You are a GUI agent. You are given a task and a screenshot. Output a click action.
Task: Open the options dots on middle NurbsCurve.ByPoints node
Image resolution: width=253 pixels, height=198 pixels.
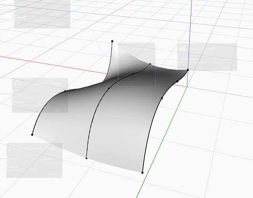coord(65,109)
